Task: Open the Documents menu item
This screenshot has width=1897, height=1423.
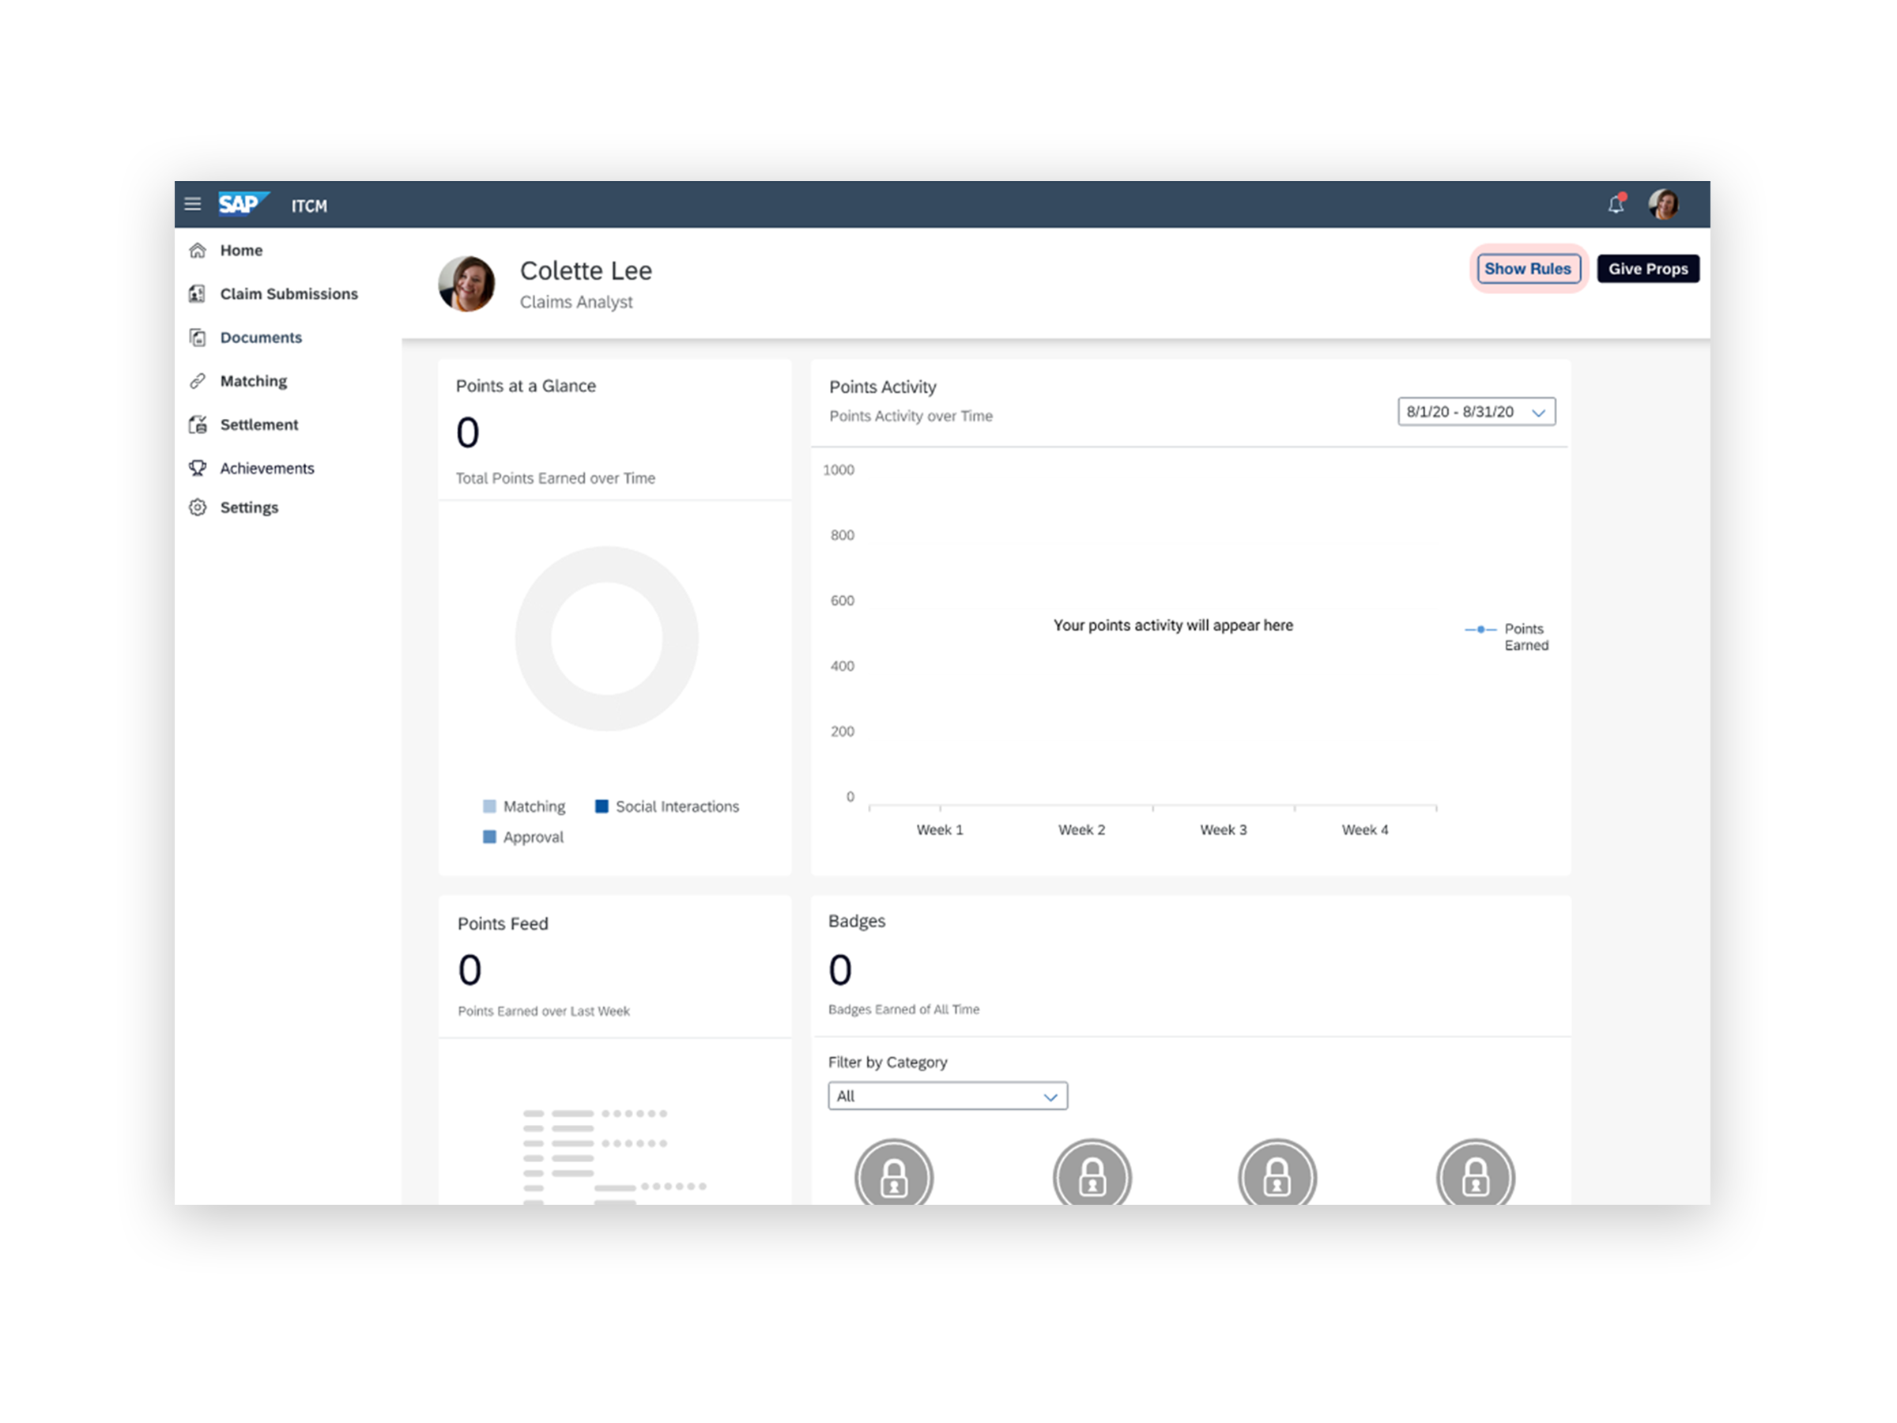Action: (261, 338)
